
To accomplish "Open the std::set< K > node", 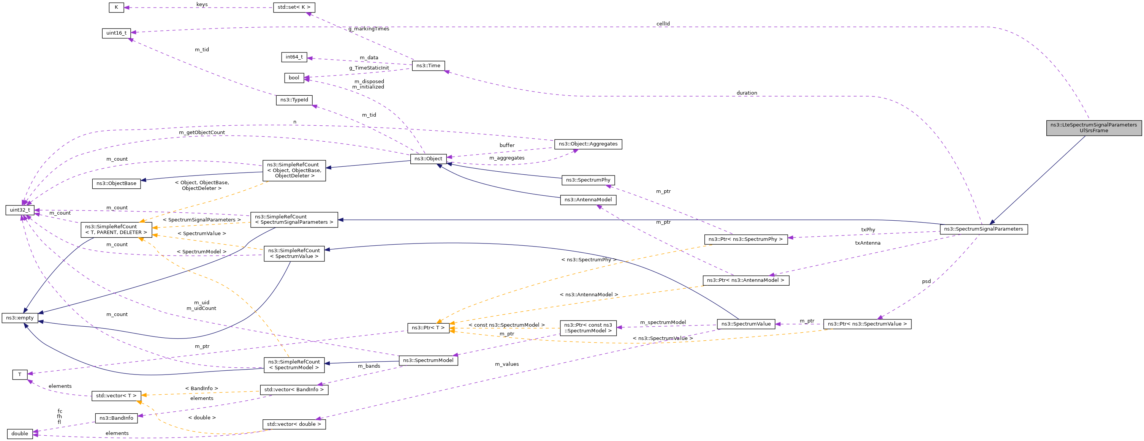I will tap(294, 8).
